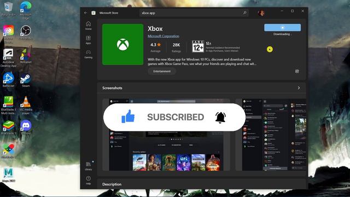Click the Entertainment category tag
This screenshot has width=350, height=197.
point(162,71)
